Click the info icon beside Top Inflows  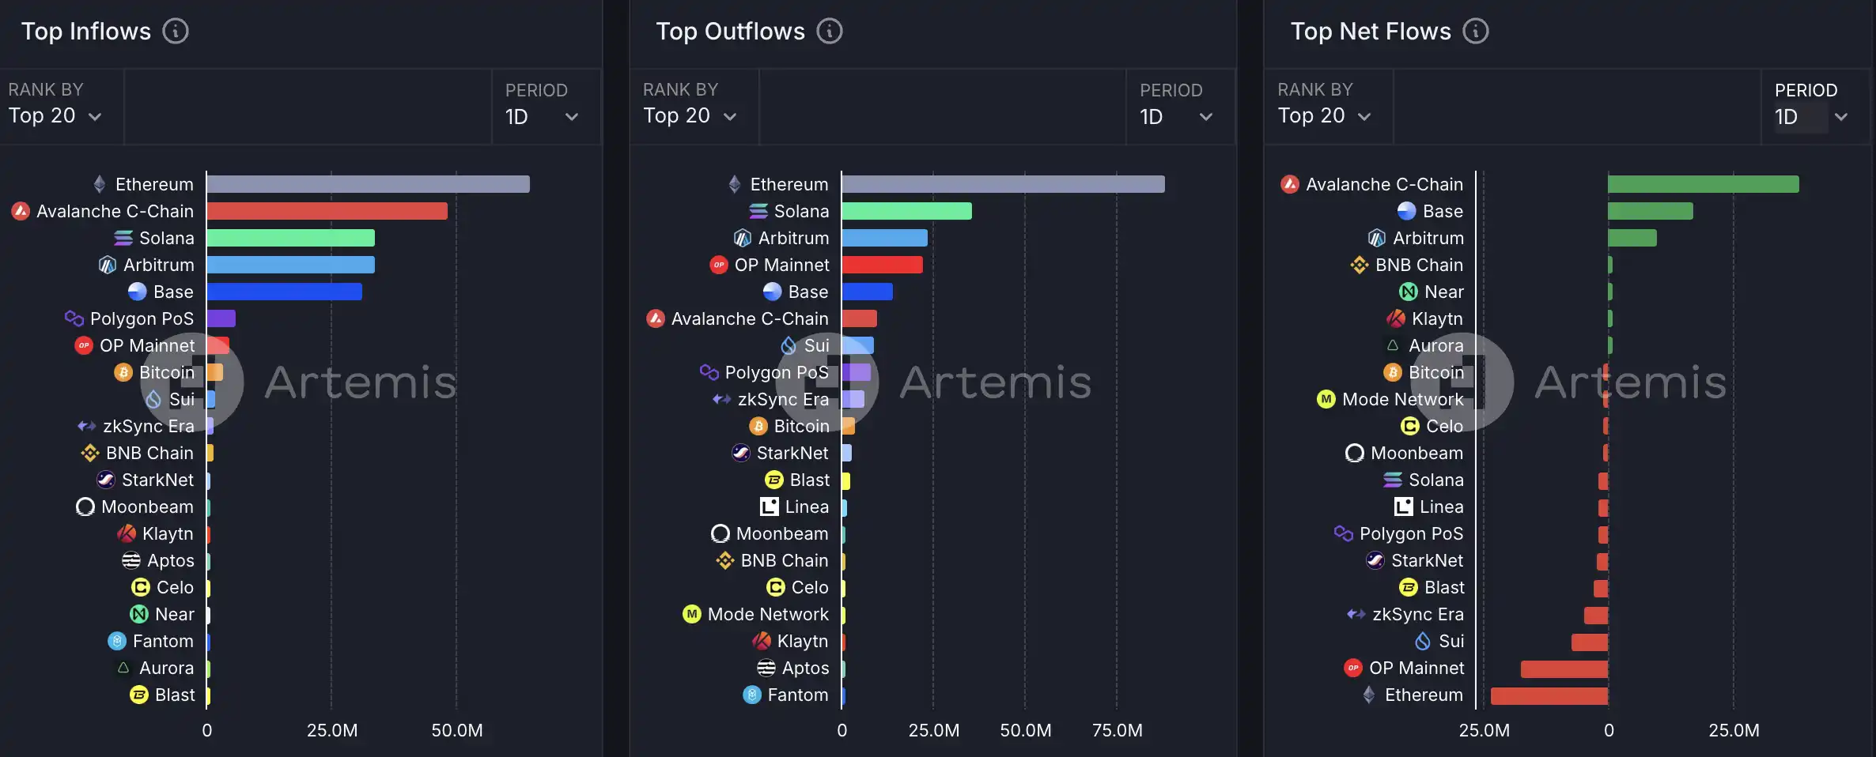(176, 32)
